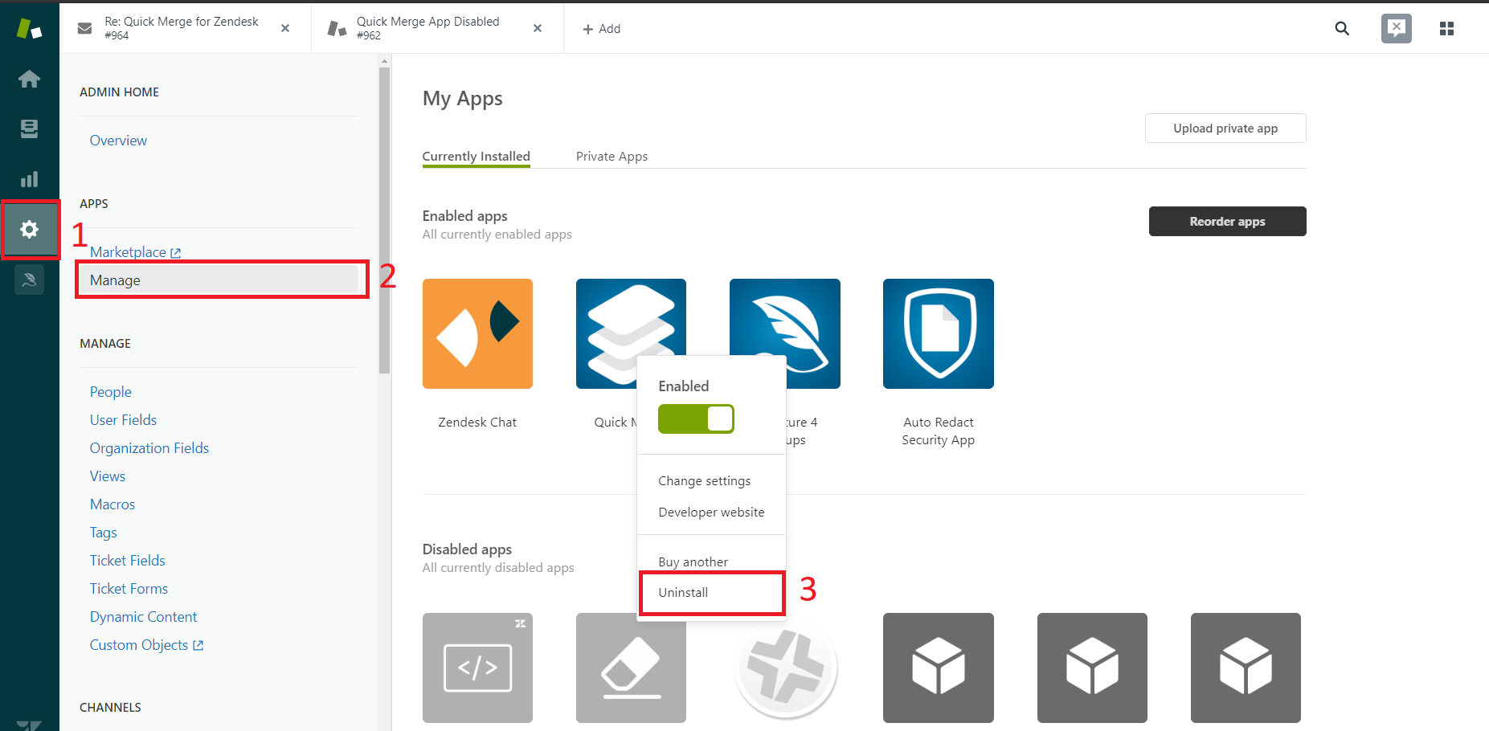The image size is (1489, 731).
Task: Toggle the Enabled switch off
Action: [696, 419]
